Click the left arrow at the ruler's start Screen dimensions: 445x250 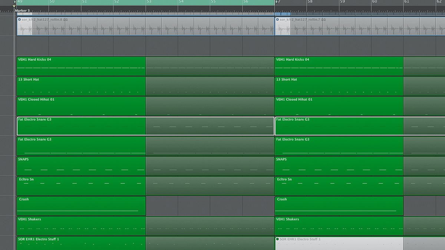(x=14, y=2)
